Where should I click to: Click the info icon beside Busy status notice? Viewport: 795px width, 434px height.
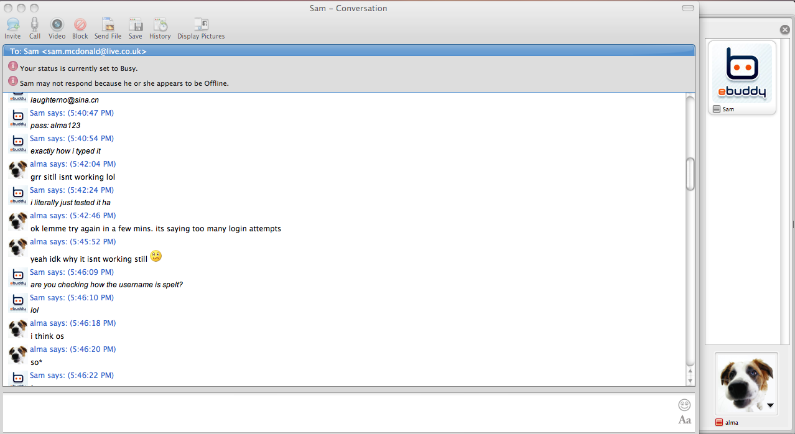[x=12, y=66]
